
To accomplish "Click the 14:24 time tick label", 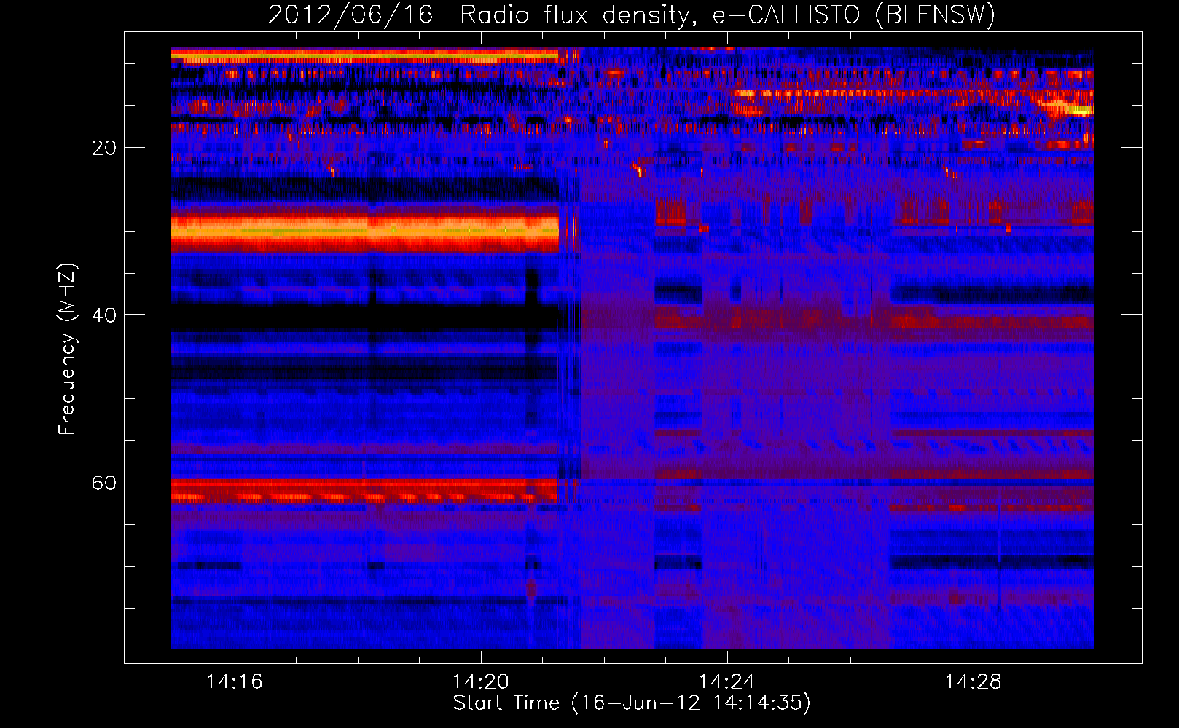I will pyautogui.click(x=726, y=682).
